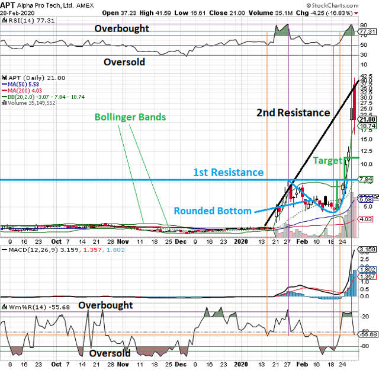The height and width of the screenshot is (370, 379).
Task: Click the 77.31 RSI axis value tag
Action: [x=367, y=31]
